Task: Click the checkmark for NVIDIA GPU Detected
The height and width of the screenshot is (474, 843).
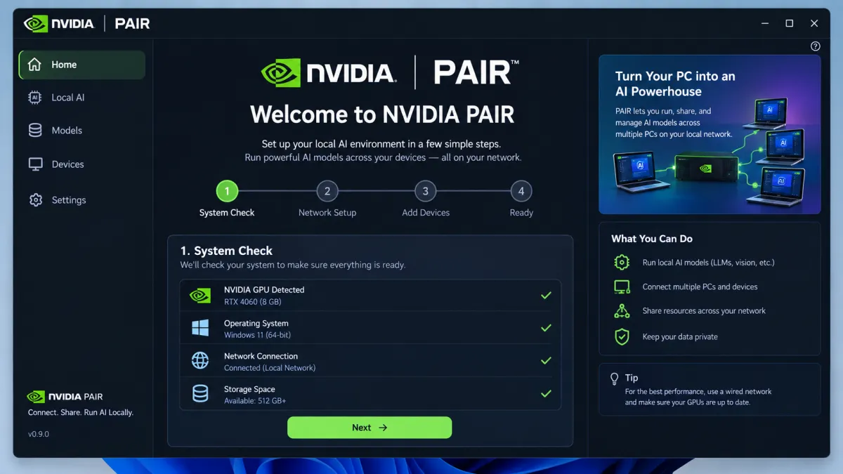Action: (546, 296)
